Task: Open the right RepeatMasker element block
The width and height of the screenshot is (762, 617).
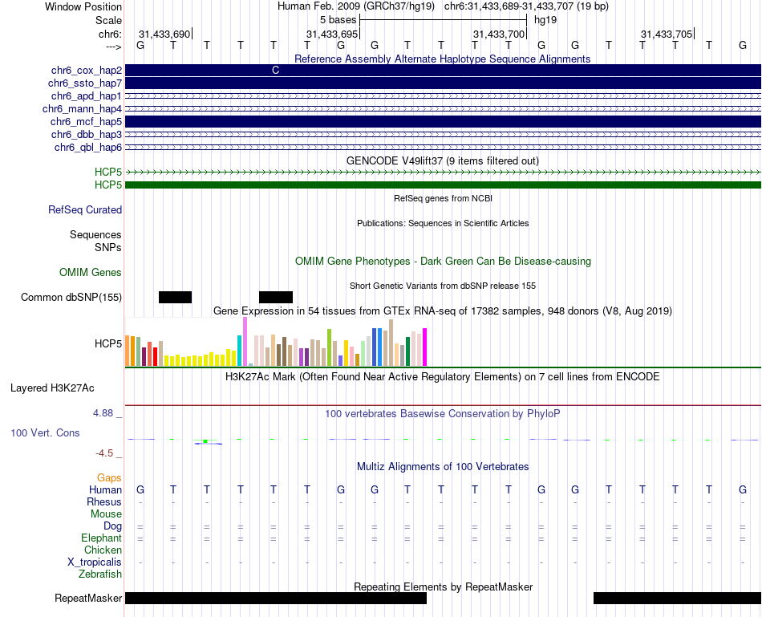Action: tap(678, 598)
